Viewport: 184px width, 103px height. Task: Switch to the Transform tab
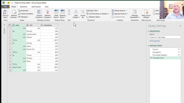pyautogui.click(x=24, y=7)
